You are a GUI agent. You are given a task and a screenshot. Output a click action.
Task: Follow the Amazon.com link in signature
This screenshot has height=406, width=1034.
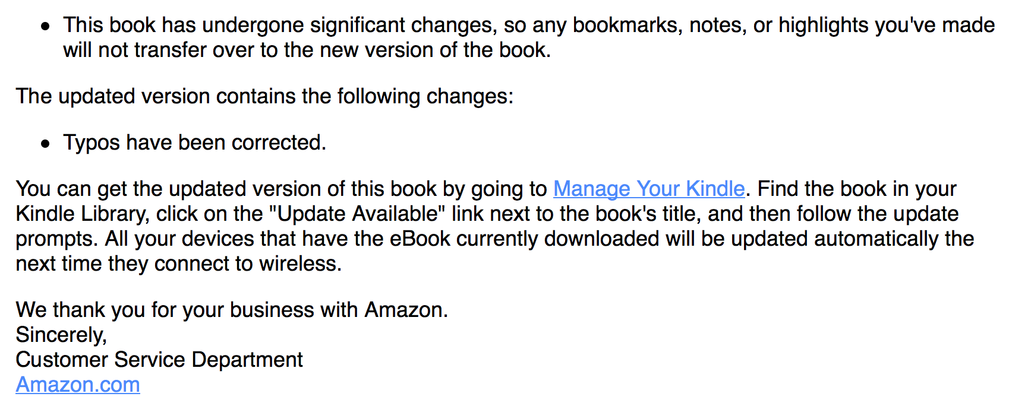pos(78,385)
